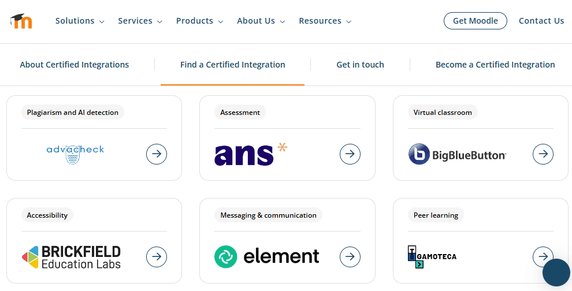Click the Assessment category tag

pyautogui.click(x=240, y=113)
